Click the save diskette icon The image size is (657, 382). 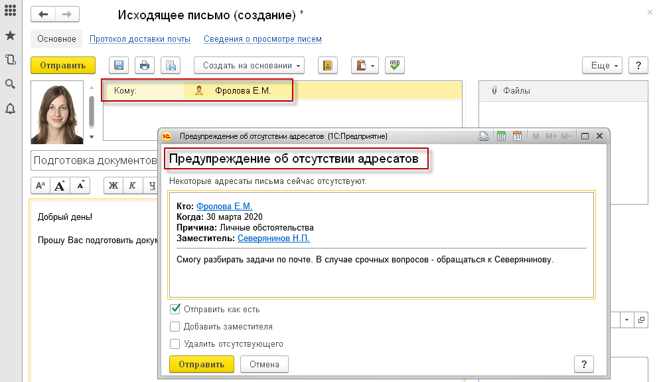point(119,65)
